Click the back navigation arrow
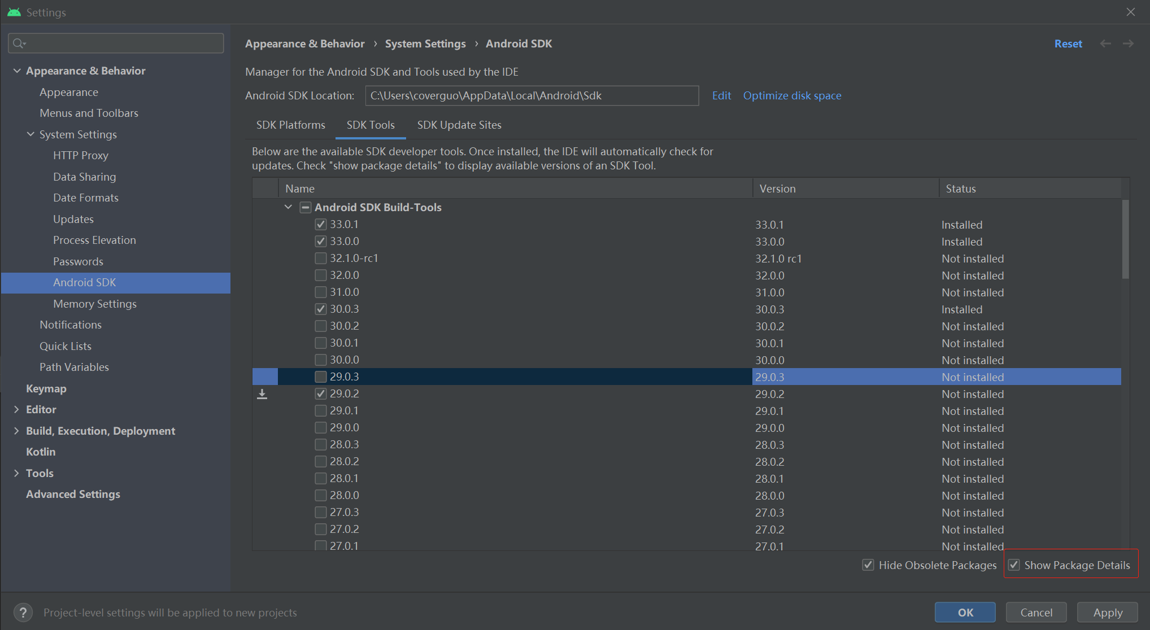The width and height of the screenshot is (1150, 630). click(x=1105, y=43)
